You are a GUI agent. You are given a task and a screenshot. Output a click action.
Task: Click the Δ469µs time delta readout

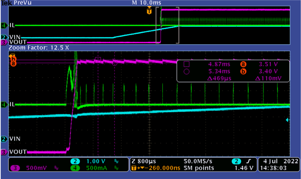click(x=219, y=79)
